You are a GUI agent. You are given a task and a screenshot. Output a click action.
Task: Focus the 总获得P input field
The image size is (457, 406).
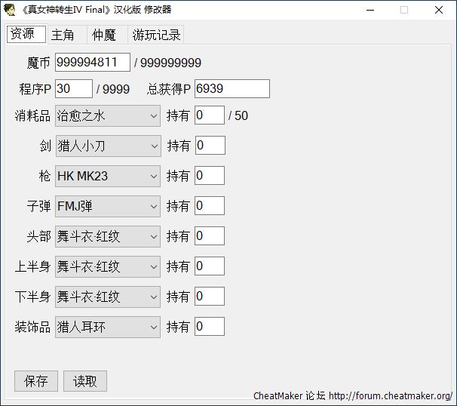[232, 89]
